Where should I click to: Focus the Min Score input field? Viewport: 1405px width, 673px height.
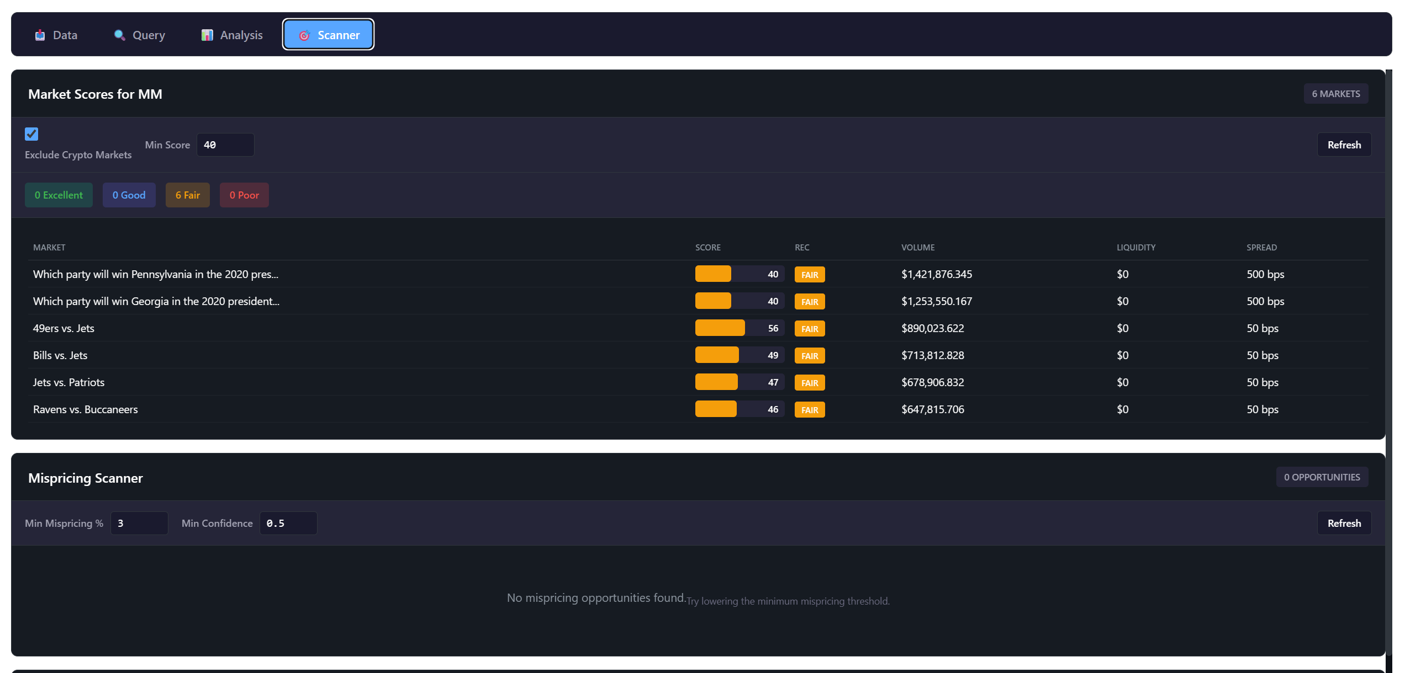point(225,145)
